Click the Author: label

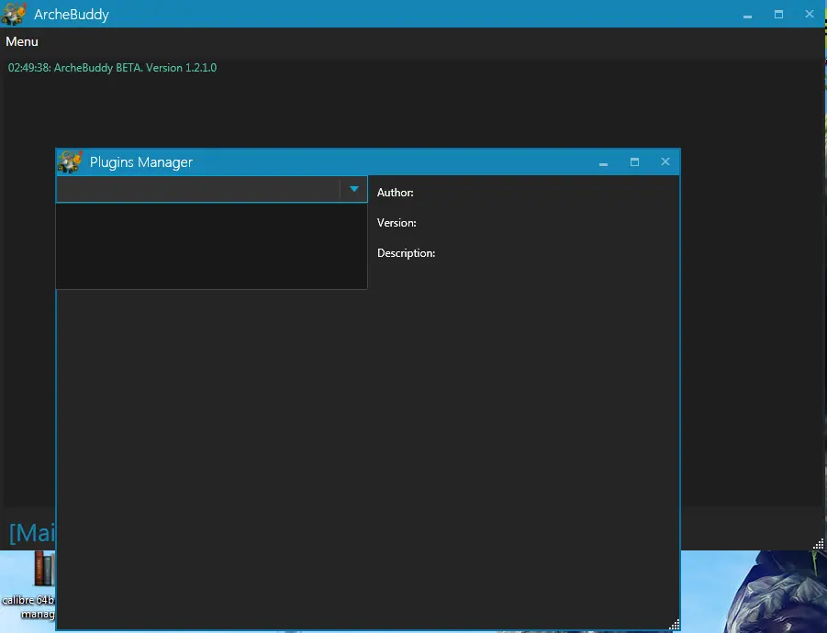pyautogui.click(x=395, y=193)
